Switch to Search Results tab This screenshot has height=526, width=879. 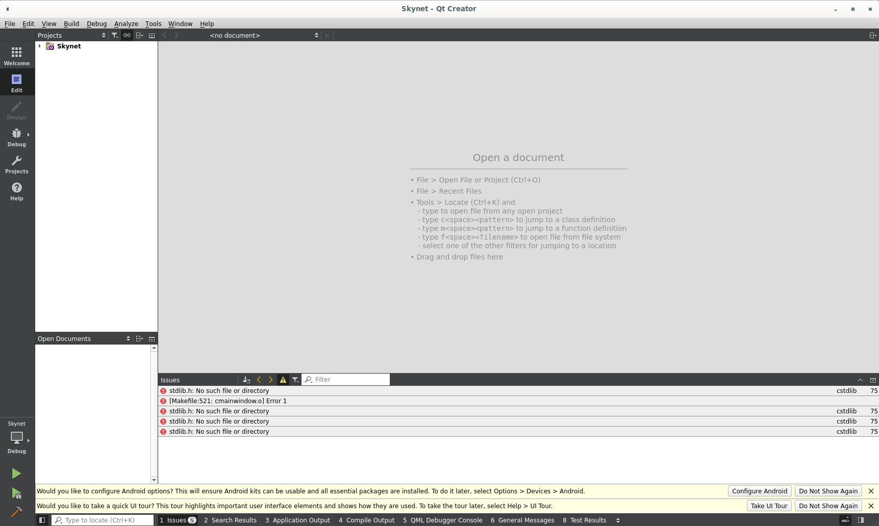point(230,520)
